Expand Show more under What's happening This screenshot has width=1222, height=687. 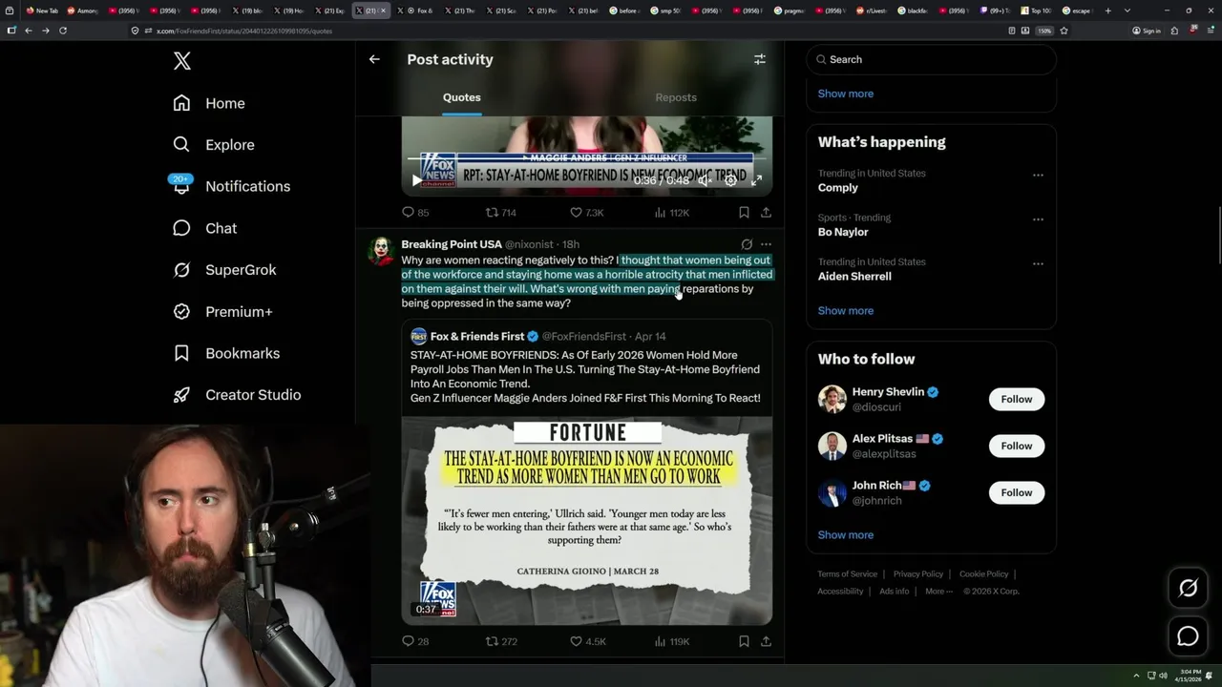tap(846, 310)
